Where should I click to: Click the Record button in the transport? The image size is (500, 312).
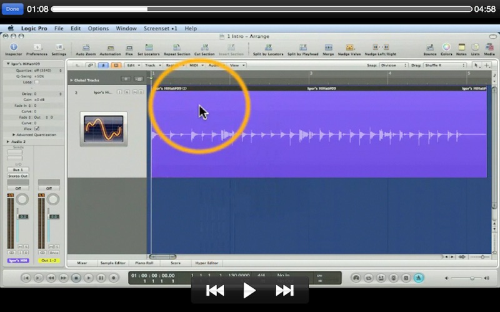tap(114, 278)
